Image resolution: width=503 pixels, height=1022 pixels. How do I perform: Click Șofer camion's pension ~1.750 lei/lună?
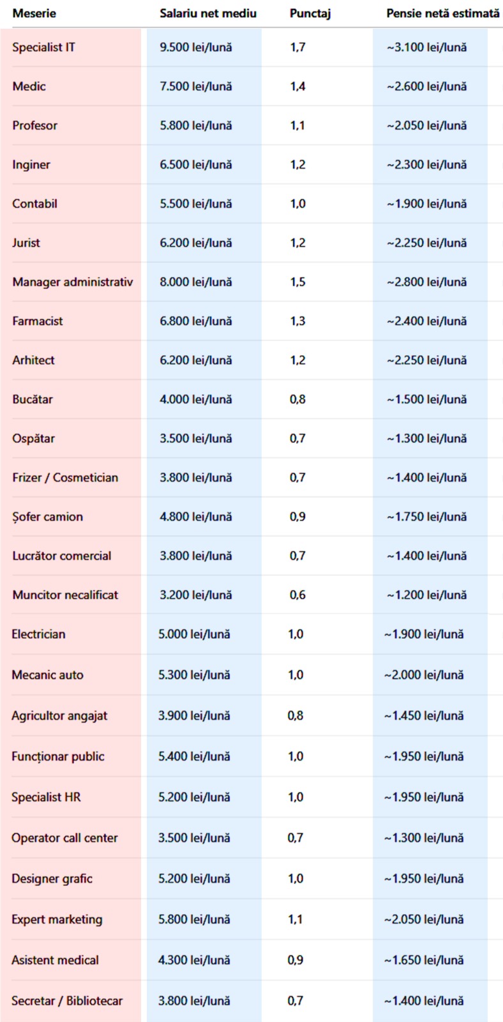click(x=426, y=517)
